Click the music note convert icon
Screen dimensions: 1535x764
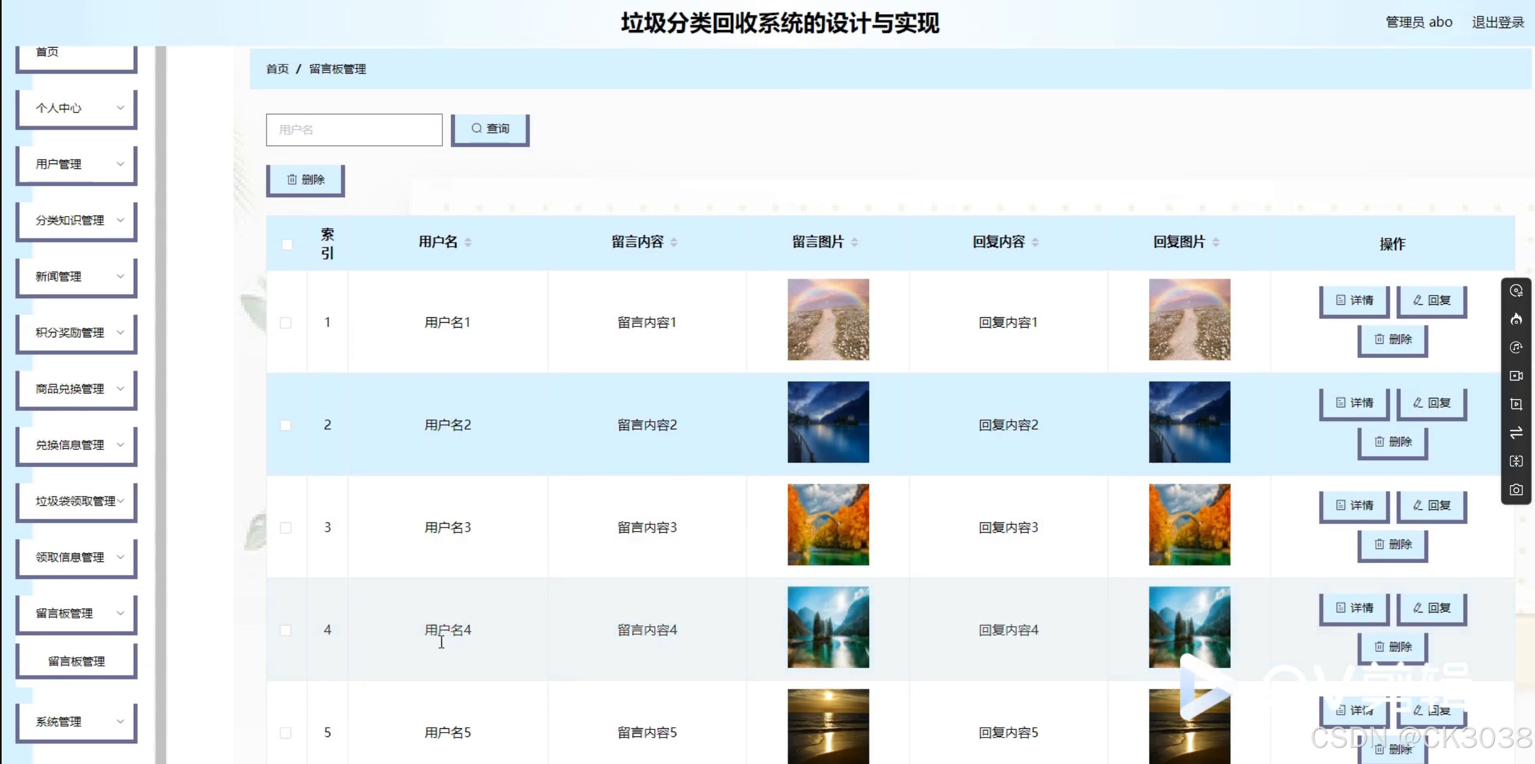click(x=1516, y=348)
